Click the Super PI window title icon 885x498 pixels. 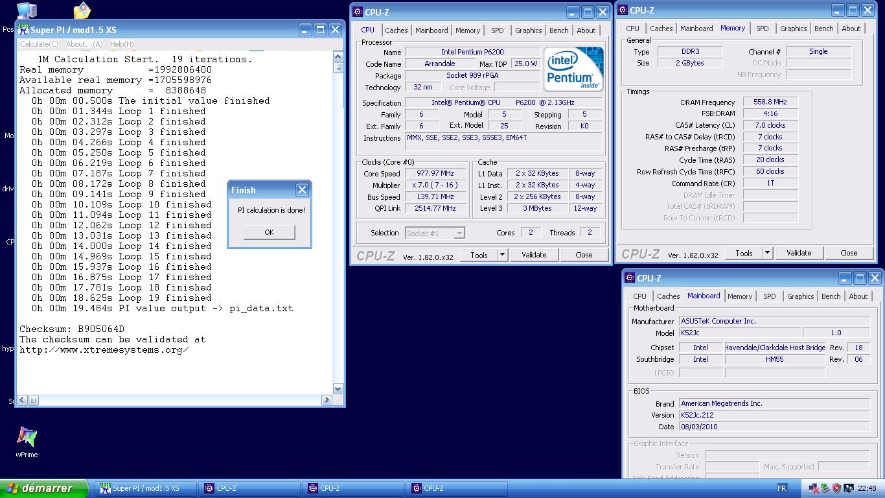[23, 29]
